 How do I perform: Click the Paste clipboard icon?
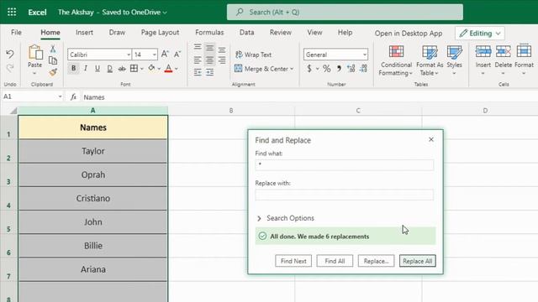pos(35,53)
